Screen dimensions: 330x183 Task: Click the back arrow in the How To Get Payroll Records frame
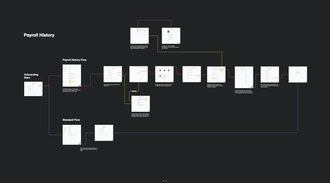(x=133, y=28)
